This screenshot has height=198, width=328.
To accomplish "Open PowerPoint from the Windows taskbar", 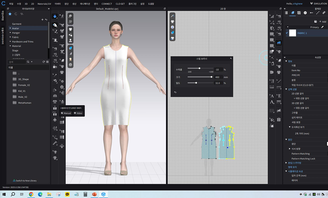I will (94, 194).
